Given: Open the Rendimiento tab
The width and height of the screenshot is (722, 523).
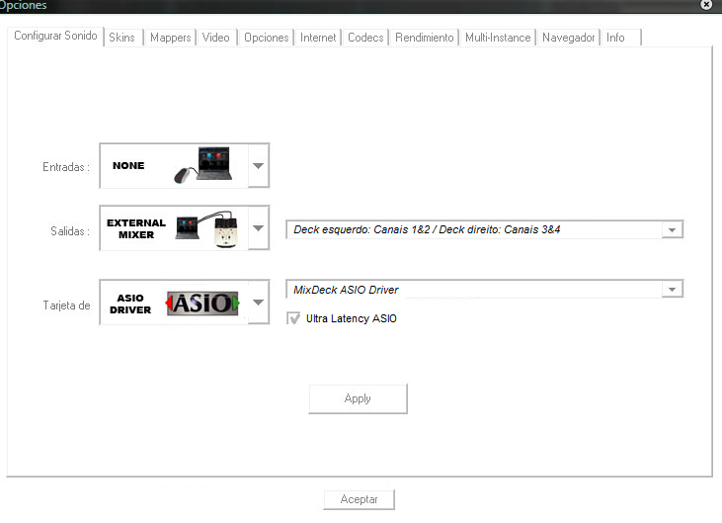Looking at the screenshot, I should [424, 38].
